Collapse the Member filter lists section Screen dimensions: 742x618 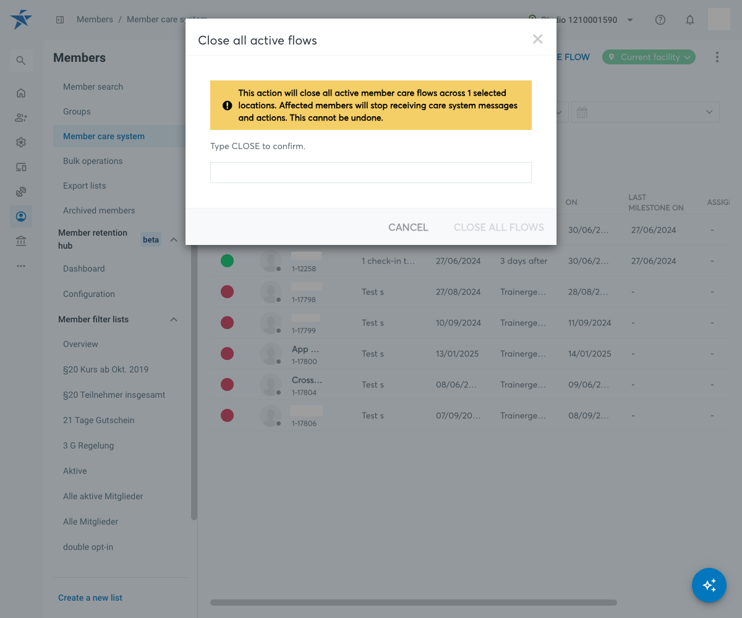[174, 319]
